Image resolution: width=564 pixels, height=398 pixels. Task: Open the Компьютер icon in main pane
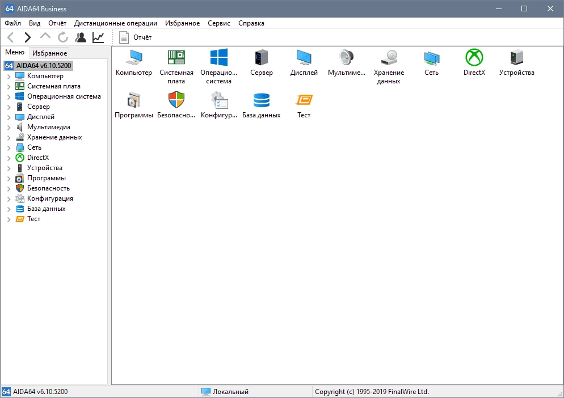click(134, 58)
